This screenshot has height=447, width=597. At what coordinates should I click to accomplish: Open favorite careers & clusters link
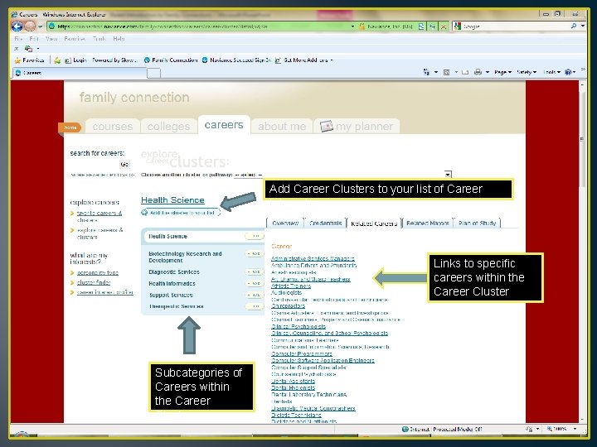tap(99, 216)
